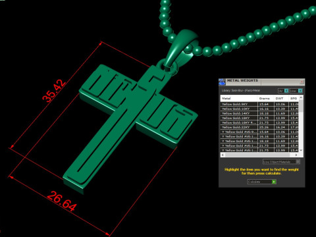Viewport: 316px width, 237px height.
Task: Click the table's scroll left arrow
Action: point(223,155)
